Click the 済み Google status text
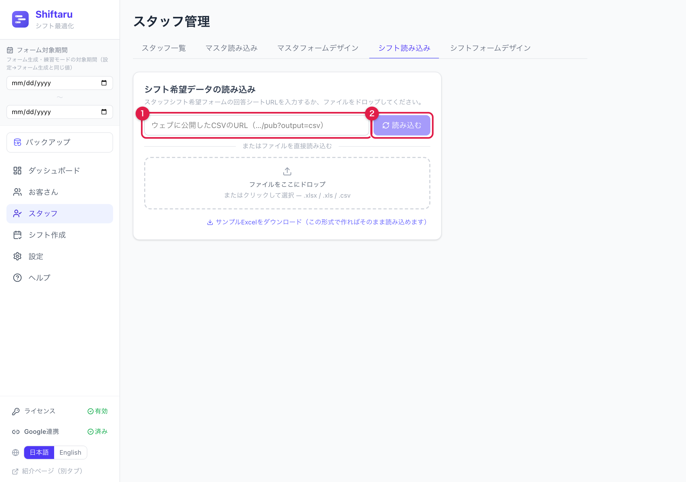 (101, 432)
